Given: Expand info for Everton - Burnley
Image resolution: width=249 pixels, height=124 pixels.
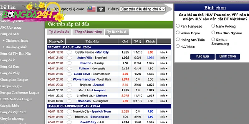Looking at the screenshot, I should tap(164, 63).
